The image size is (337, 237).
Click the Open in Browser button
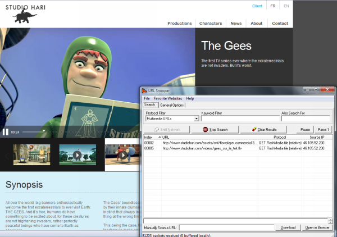pos(317,227)
